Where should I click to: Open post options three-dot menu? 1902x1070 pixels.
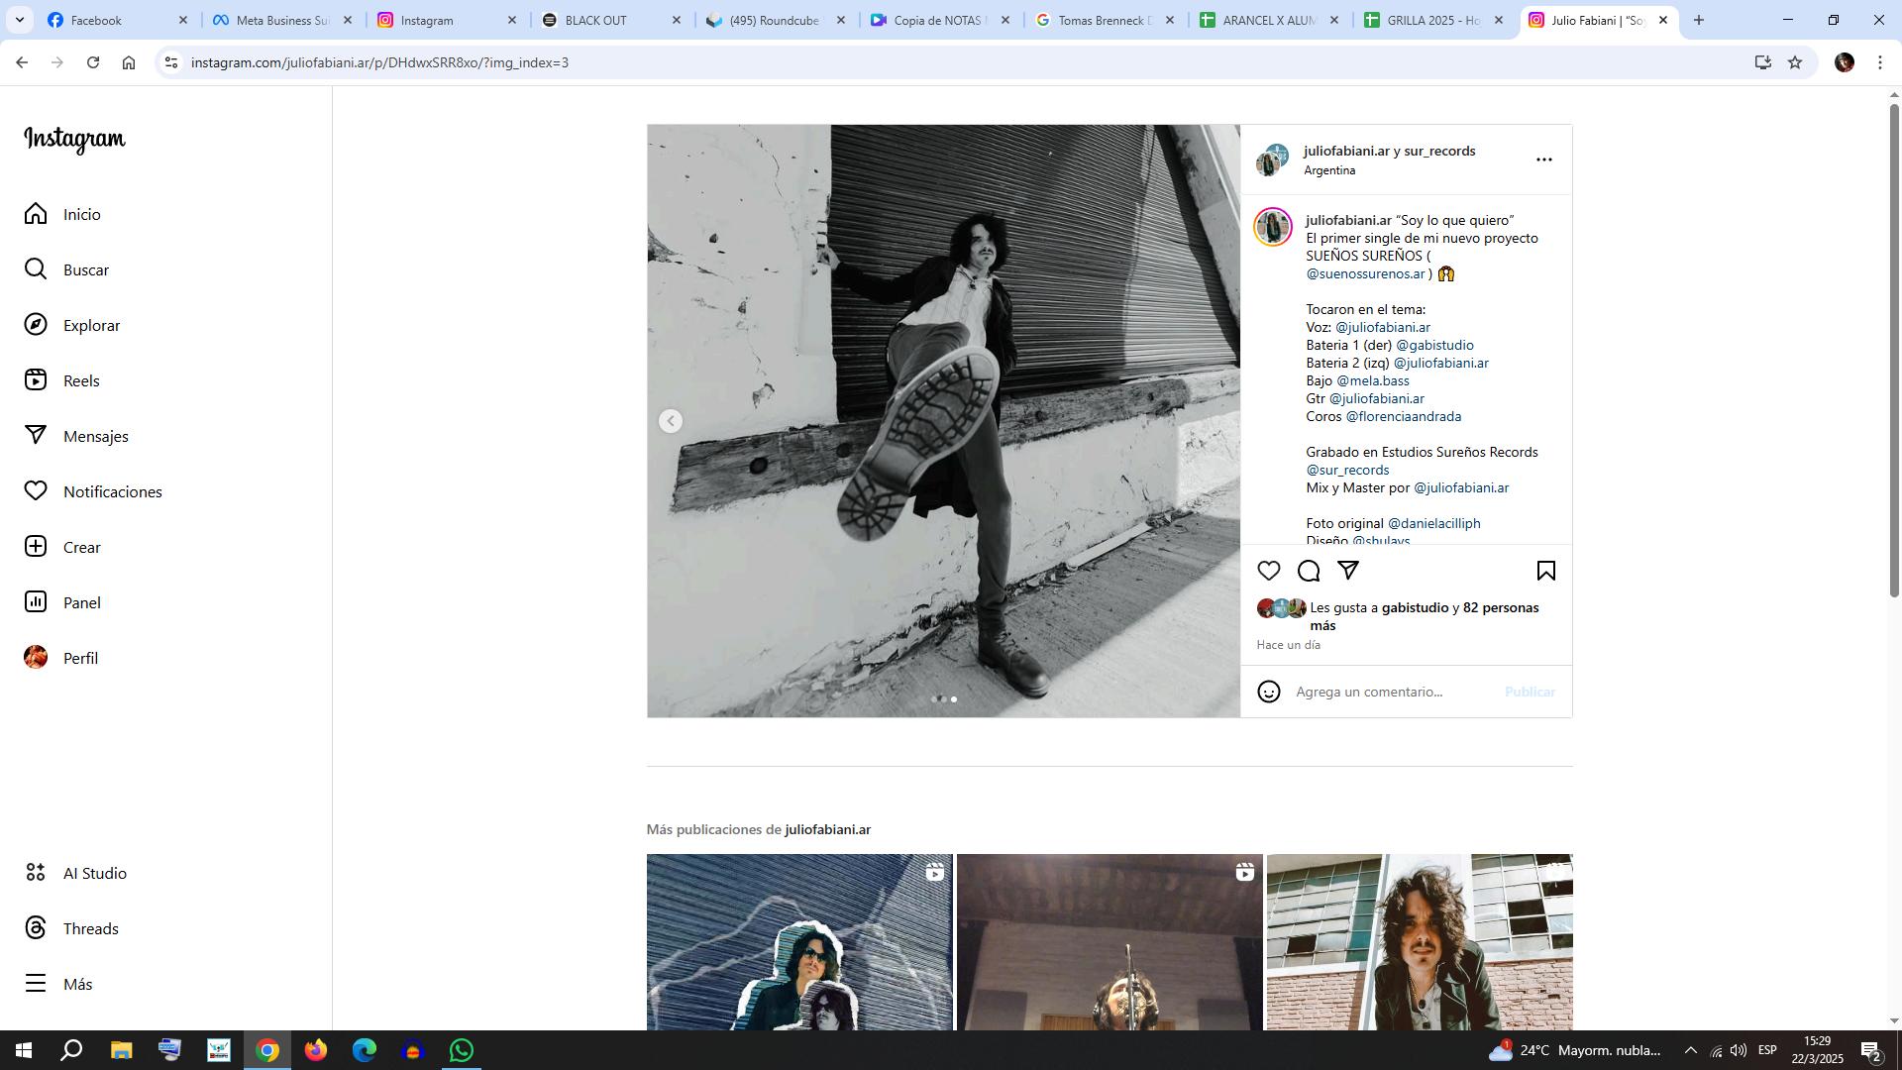(x=1543, y=160)
